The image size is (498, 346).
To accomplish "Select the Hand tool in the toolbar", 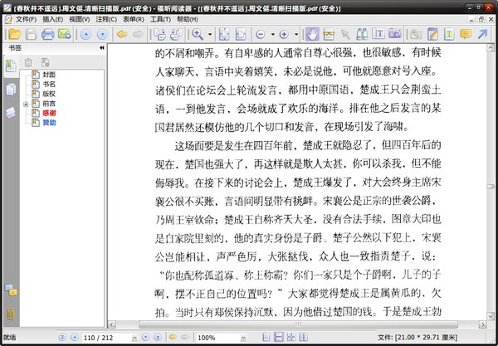I will [x=312, y=34].
